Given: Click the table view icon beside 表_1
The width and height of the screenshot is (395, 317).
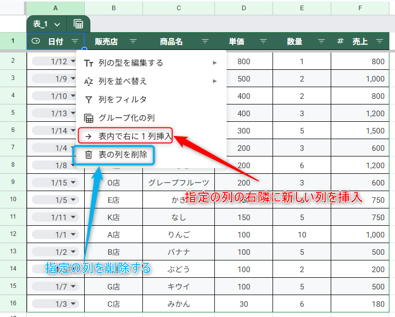Looking at the screenshot, I should [x=79, y=24].
